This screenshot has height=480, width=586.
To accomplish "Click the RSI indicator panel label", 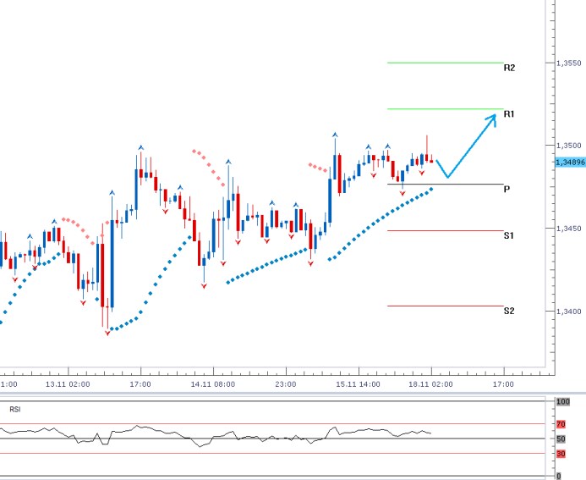I will [15, 410].
